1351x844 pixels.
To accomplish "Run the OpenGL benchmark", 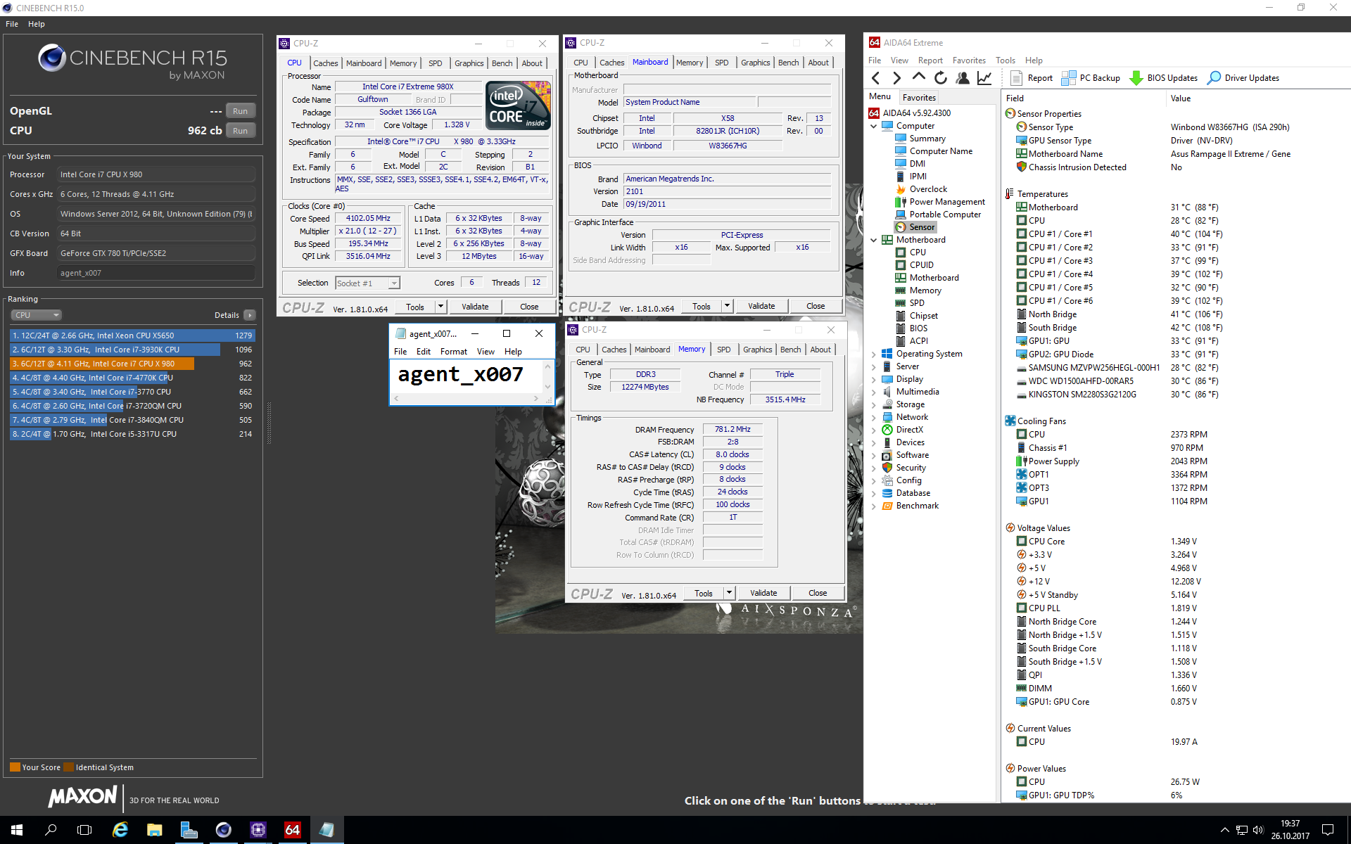I will coord(240,111).
